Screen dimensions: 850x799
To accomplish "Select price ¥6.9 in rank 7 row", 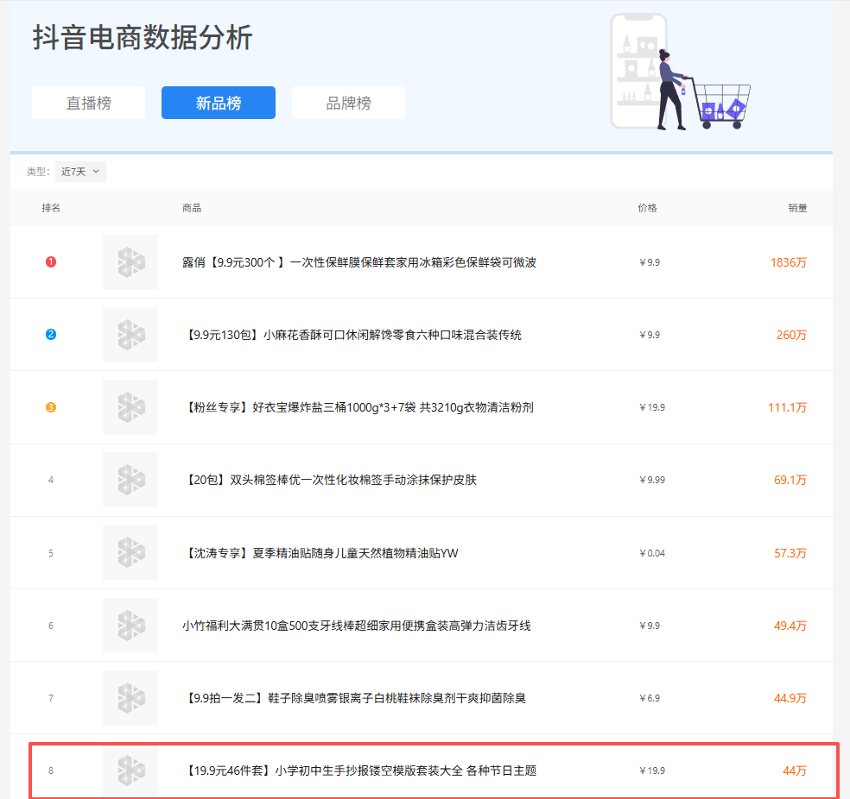I will click(x=650, y=698).
